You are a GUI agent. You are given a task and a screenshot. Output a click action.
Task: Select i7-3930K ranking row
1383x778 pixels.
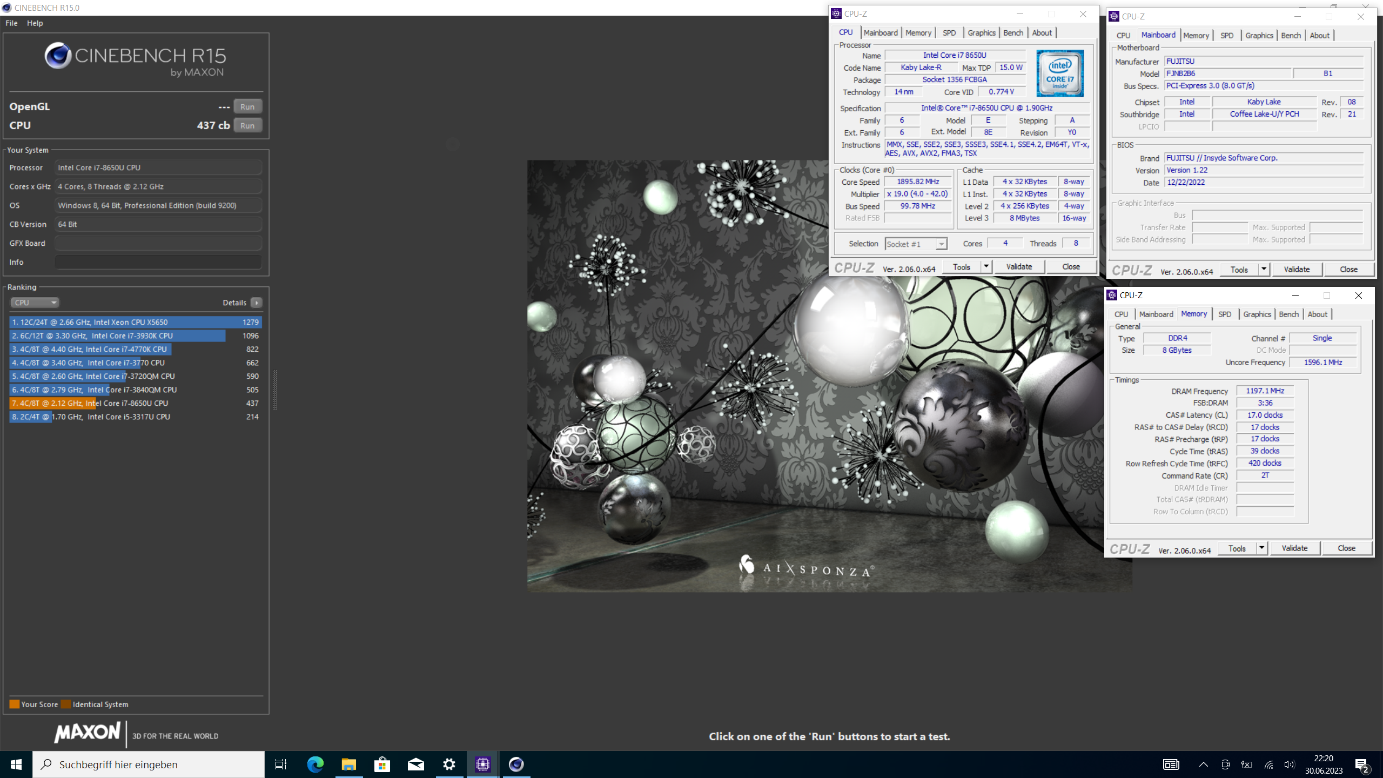coord(136,336)
